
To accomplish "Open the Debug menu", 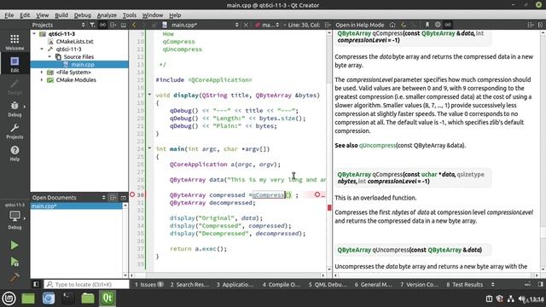I will click(83, 15).
